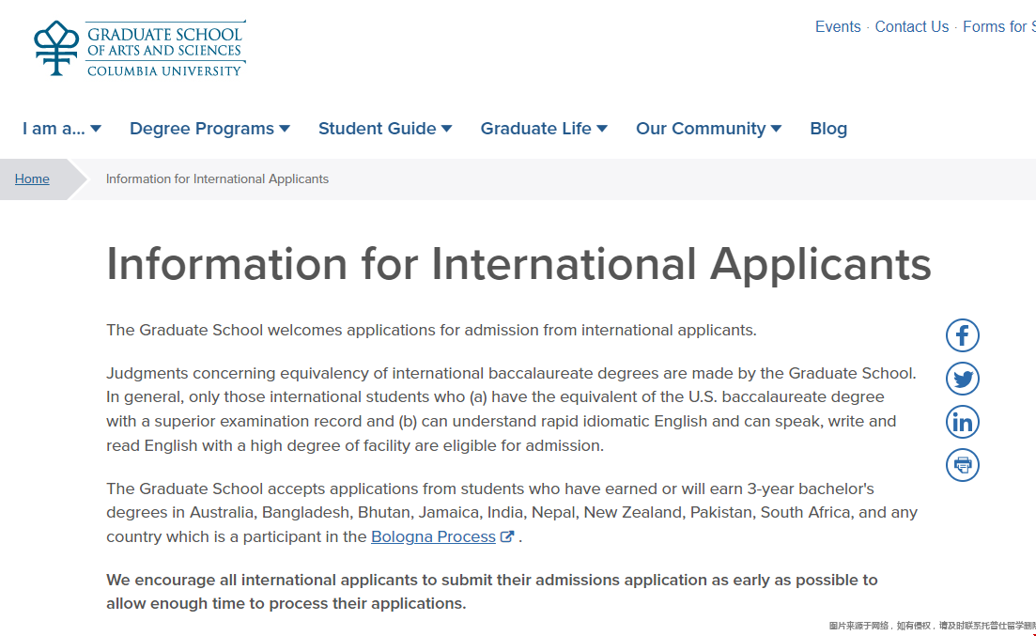1036x636 pixels.
Task: Share the page on Twitter
Action: 962,379
